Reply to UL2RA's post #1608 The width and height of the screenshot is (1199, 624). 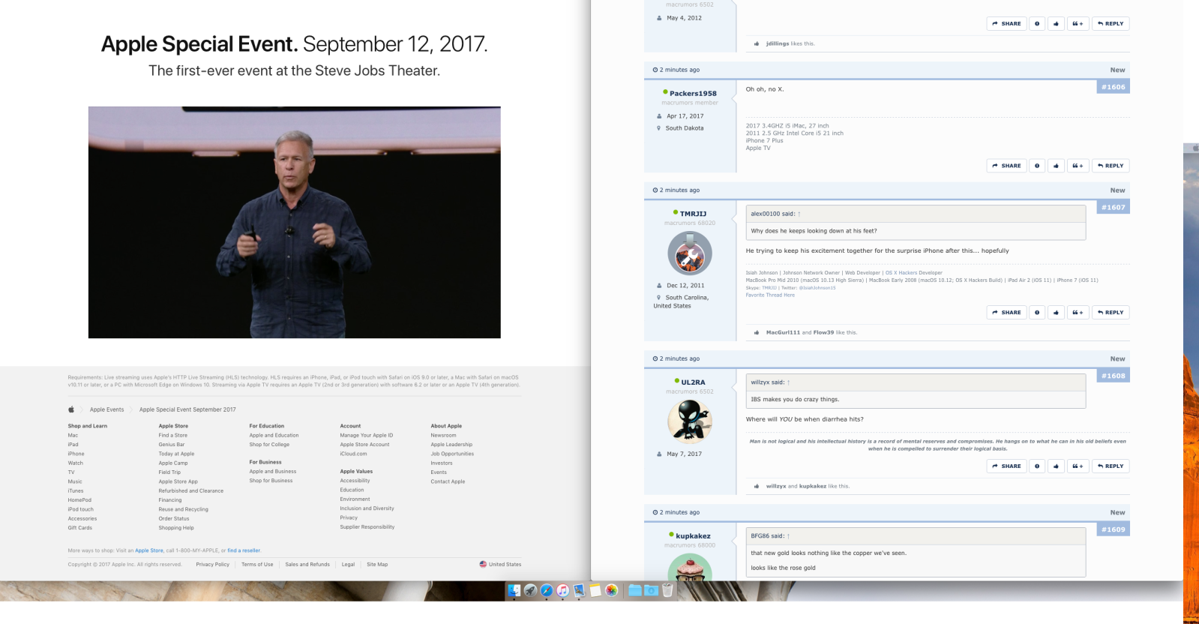click(x=1111, y=466)
